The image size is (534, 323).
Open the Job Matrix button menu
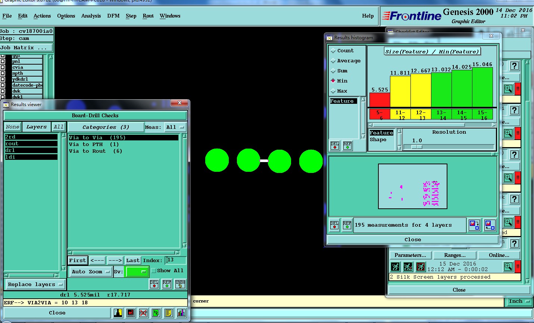[x=26, y=48]
